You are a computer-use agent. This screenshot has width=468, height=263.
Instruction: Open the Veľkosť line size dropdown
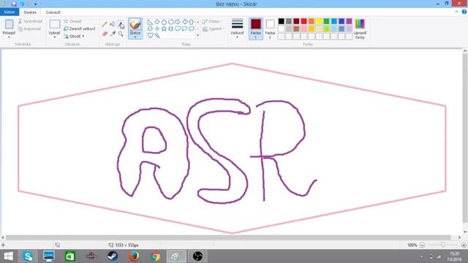coord(237,28)
